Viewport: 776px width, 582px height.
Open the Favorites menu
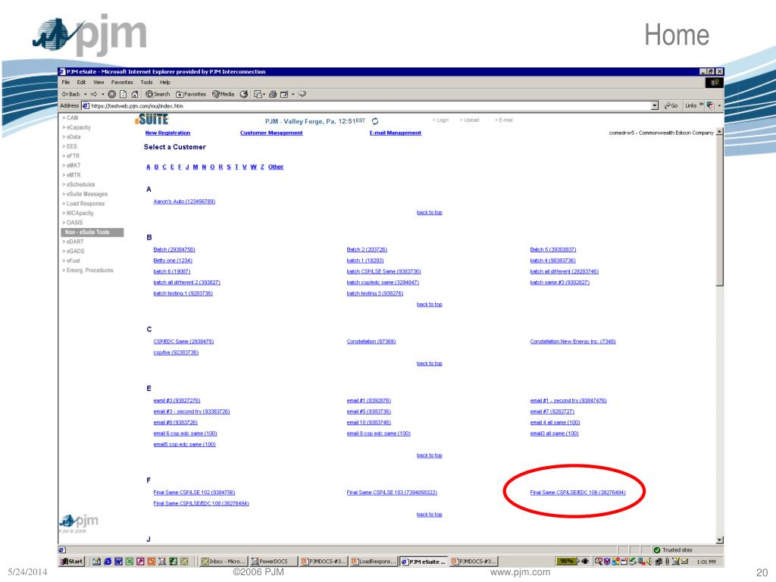click(x=122, y=82)
